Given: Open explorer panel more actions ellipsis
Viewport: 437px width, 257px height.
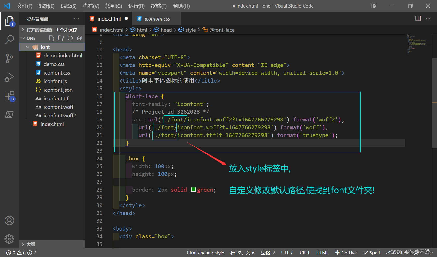Looking at the screenshot, I should point(76,18).
